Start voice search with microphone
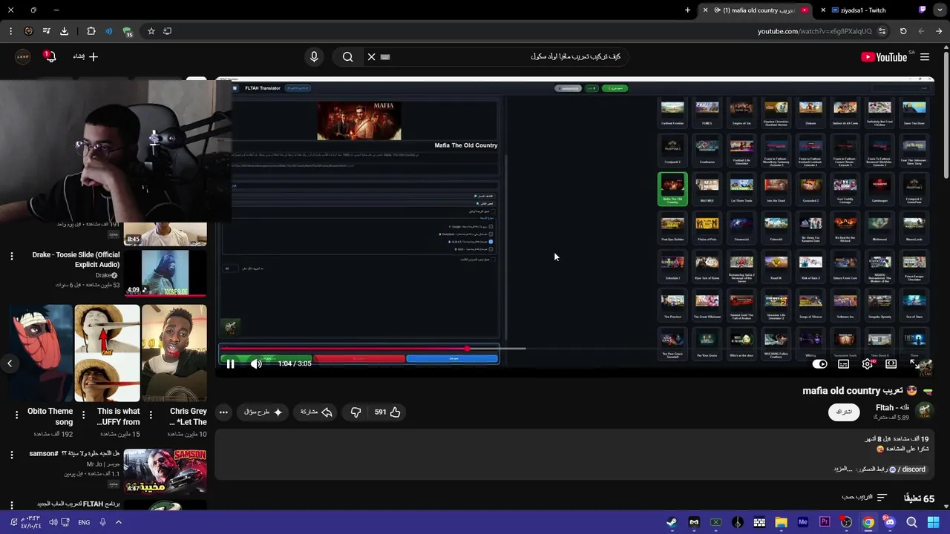The image size is (950, 534). [x=314, y=56]
